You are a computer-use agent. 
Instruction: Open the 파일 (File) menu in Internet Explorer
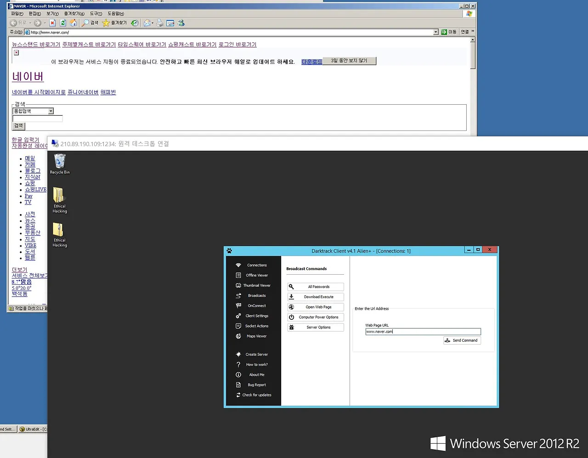click(17, 14)
